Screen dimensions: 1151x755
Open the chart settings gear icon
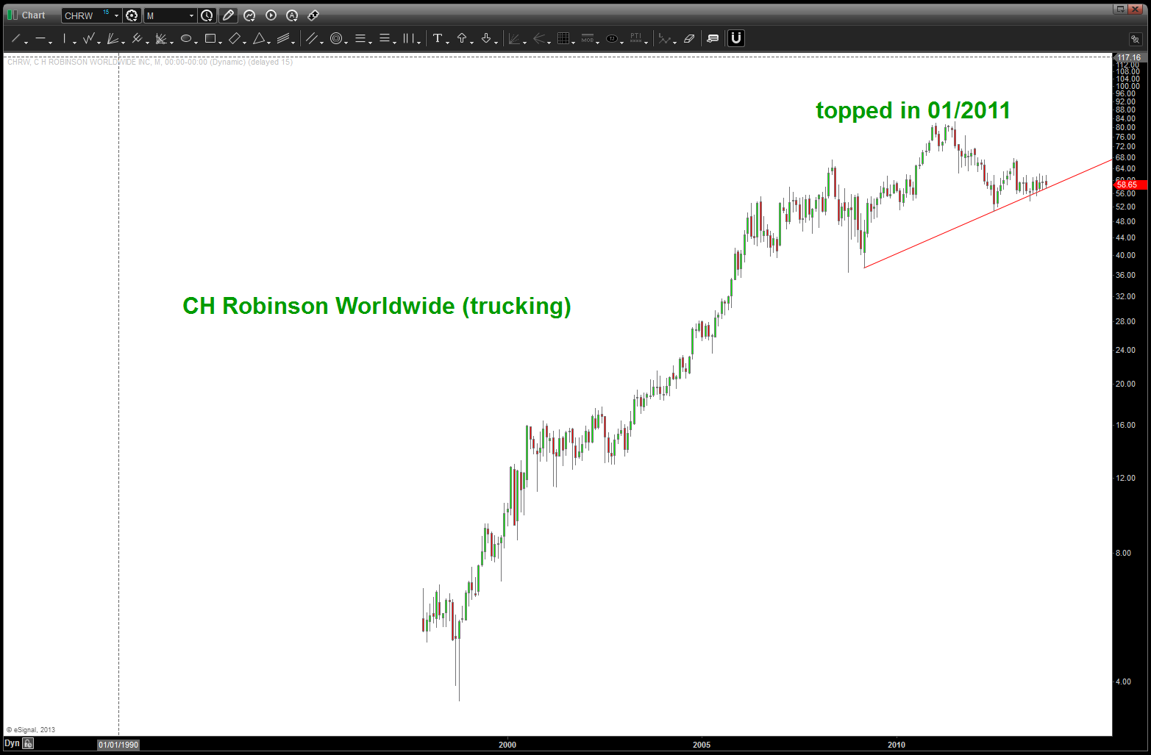[132, 15]
